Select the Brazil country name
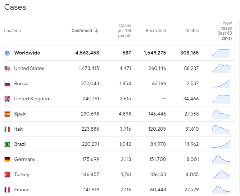Viewport: 240px width, 196px height. point(20,144)
